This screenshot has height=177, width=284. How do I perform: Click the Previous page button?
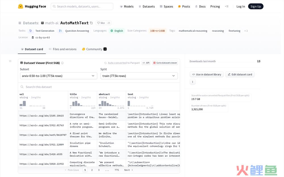pyautogui.click(x=72, y=170)
